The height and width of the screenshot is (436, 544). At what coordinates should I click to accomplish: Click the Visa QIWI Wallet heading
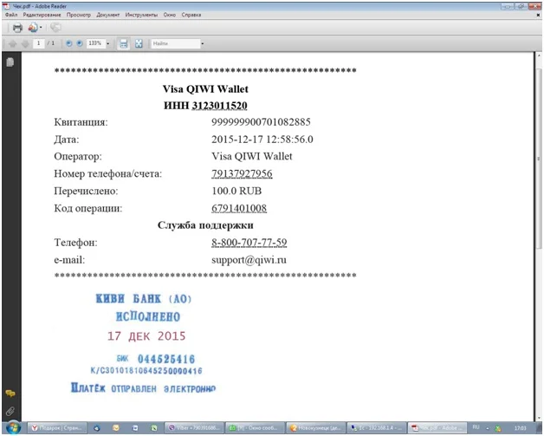click(x=205, y=89)
